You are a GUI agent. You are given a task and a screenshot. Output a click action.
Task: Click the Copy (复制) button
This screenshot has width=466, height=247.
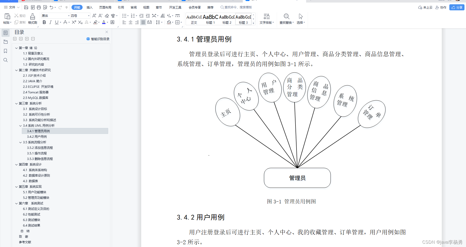20,22
